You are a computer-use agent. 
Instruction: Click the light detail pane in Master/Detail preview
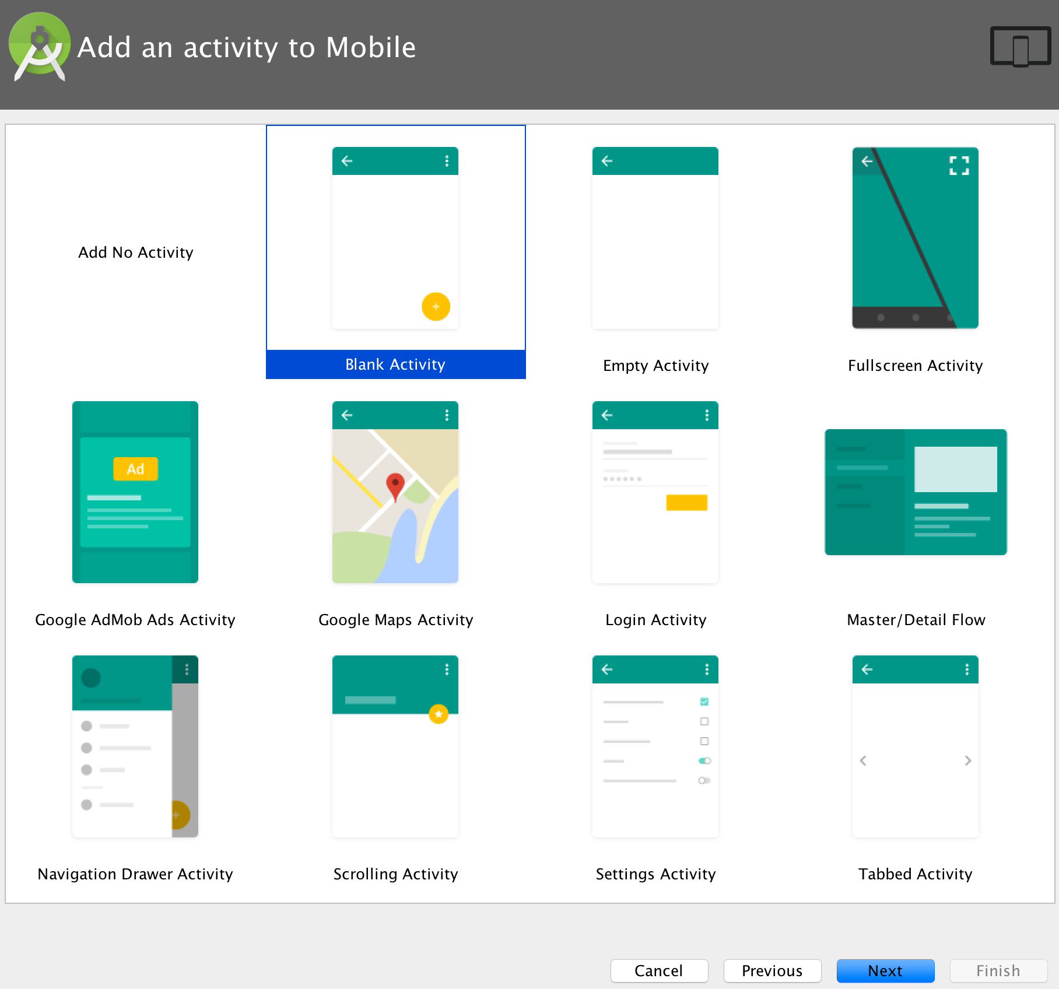(x=956, y=469)
